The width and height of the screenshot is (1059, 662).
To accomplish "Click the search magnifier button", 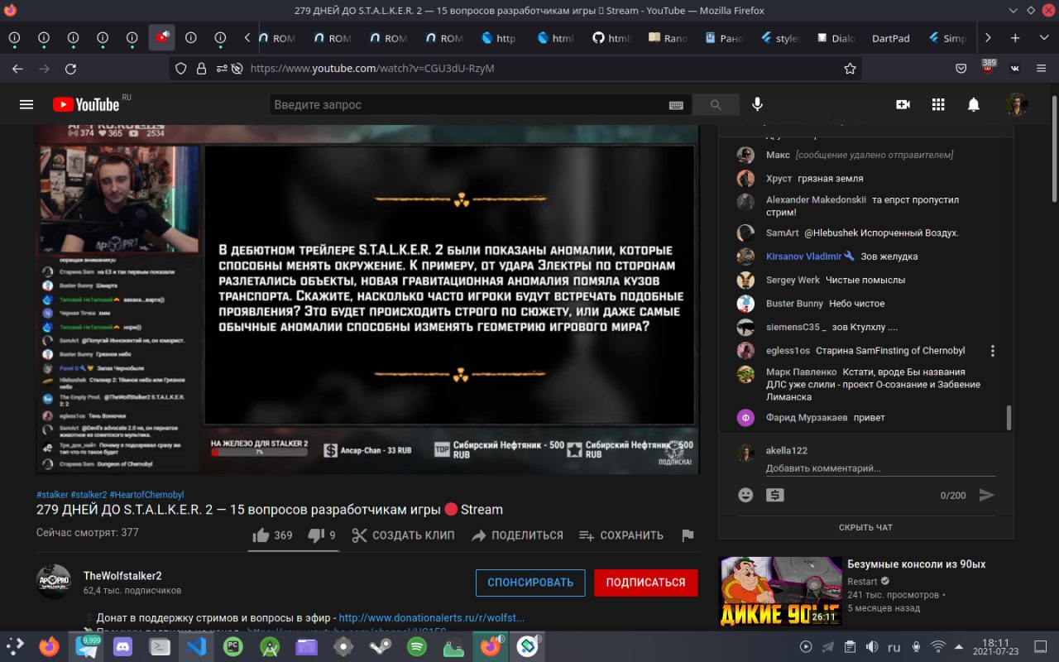I will (x=716, y=105).
